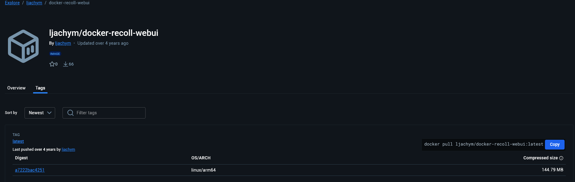Click the chevron arrow in the Sort by box

pyautogui.click(x=49, y=113)
